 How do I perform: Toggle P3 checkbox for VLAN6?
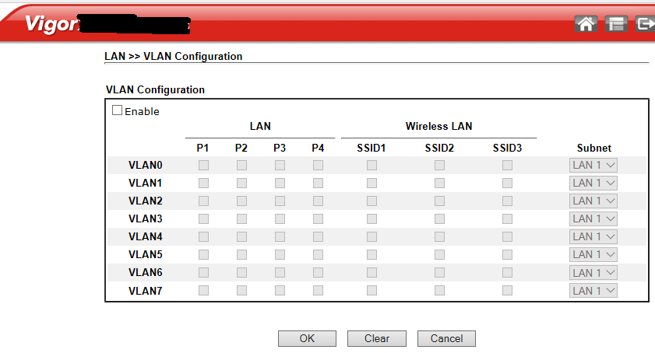(x=280, y=272)
